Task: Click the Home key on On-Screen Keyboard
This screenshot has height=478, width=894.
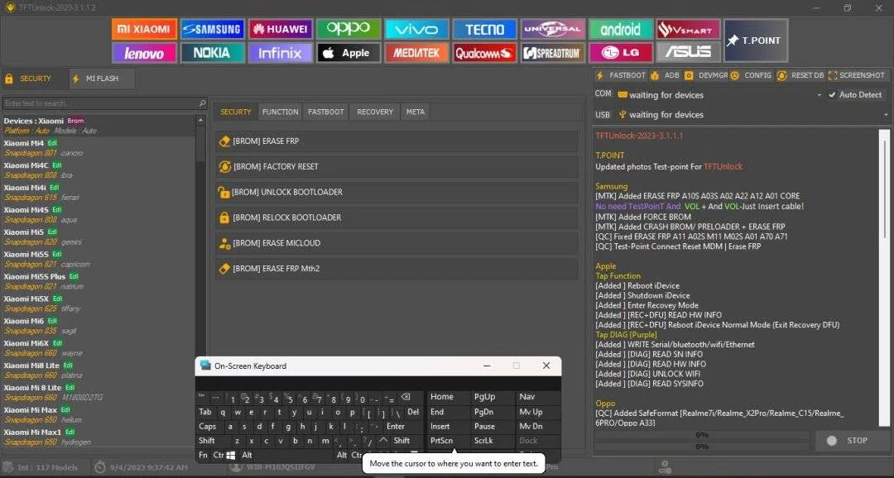Action: (442, 396)
